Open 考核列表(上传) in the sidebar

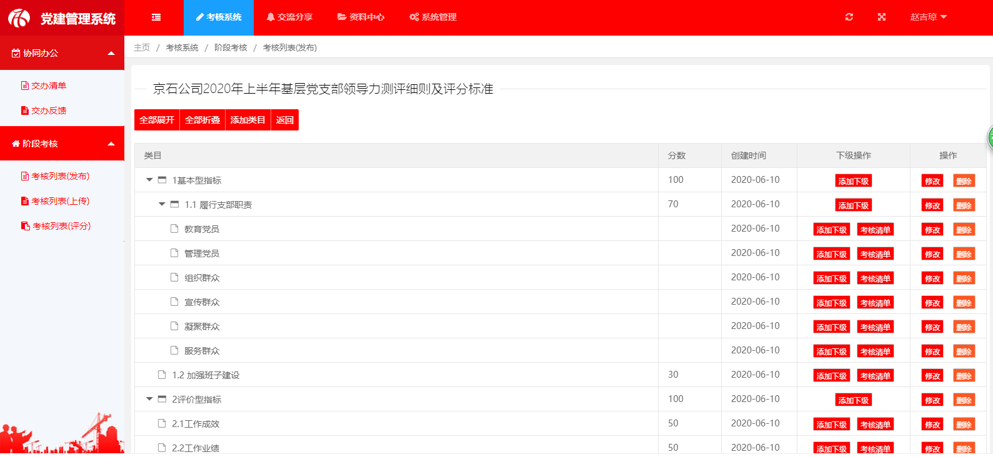[60, 201]
